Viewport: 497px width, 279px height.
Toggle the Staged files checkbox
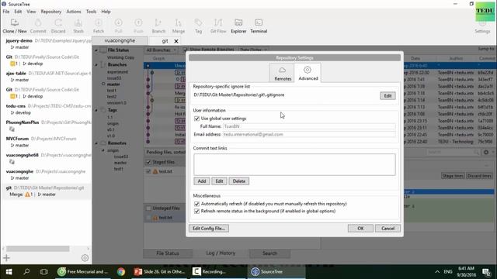[x=148, y=162]
